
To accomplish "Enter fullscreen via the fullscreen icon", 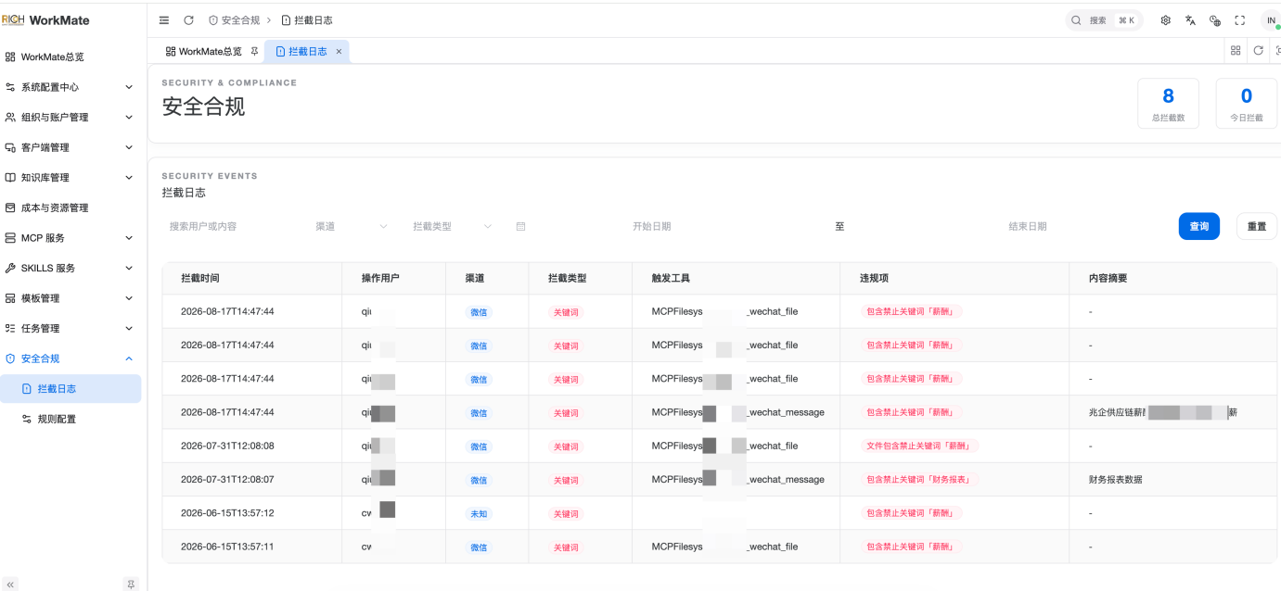I will (1239, 20).
